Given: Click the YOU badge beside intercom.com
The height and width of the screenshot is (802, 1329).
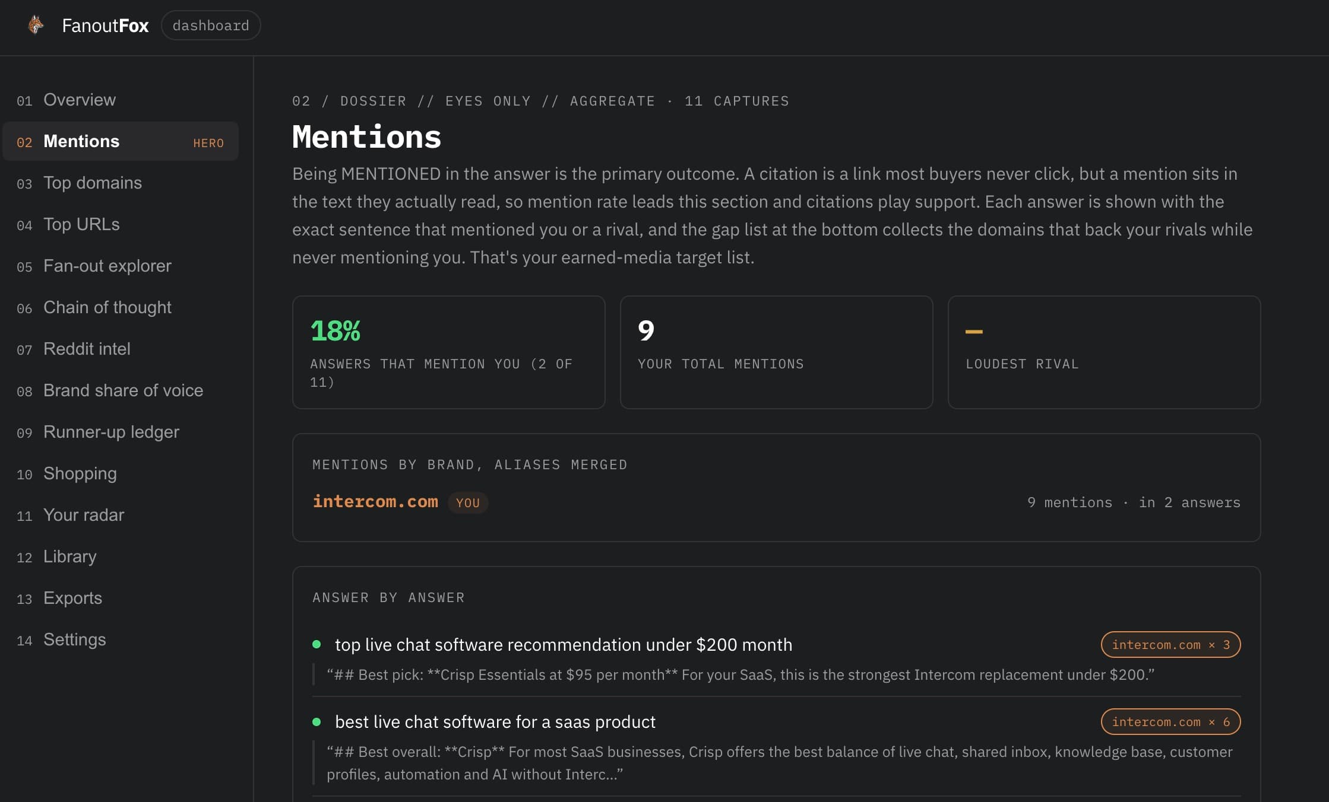Looking at the screenshot, I should (468, 502).
